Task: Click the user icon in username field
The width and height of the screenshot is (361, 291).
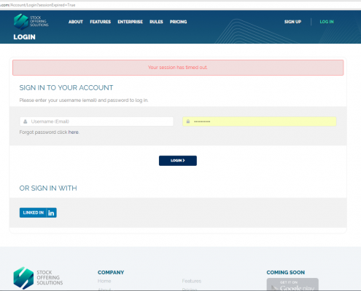Action: pos(26,121)
